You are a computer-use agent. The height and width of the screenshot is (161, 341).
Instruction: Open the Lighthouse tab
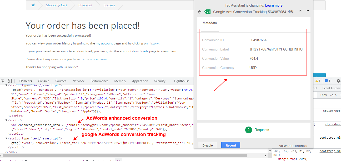pyautogui.click(x=182, y=81)
